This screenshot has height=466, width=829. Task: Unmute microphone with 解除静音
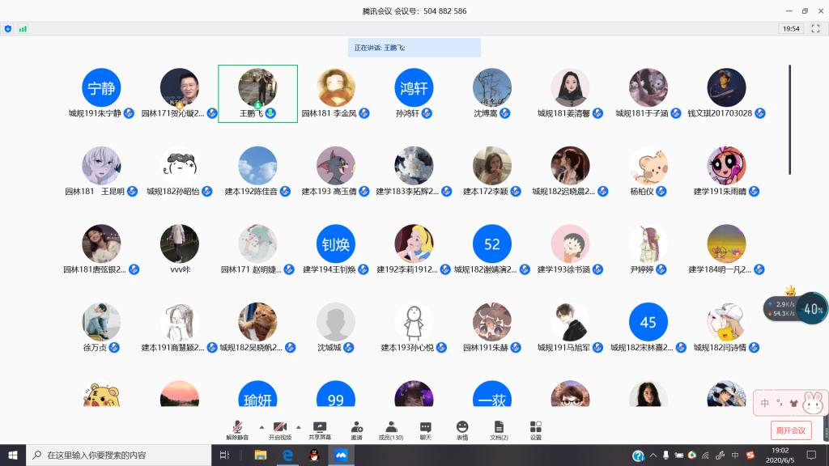(237, 430)
